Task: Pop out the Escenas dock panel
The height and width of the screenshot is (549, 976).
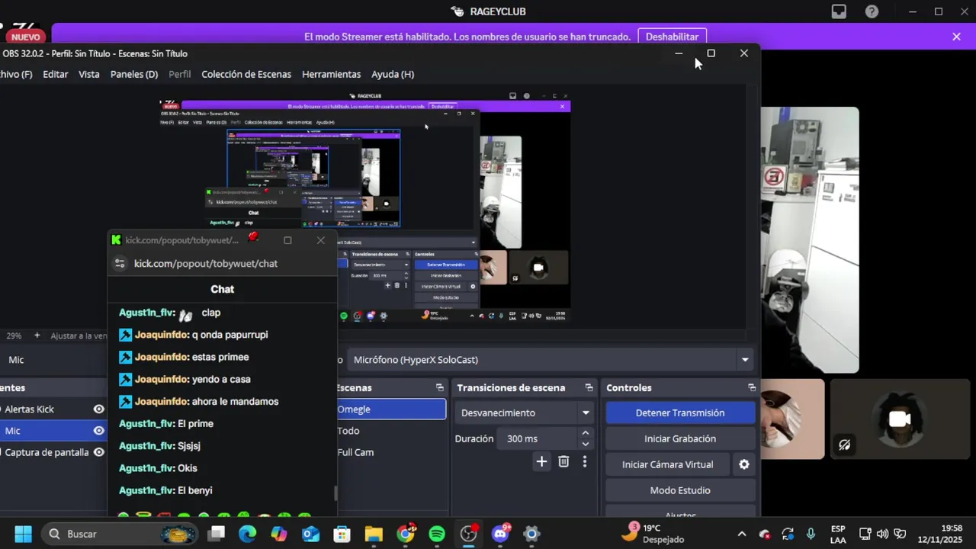Action: click(439, 387)
